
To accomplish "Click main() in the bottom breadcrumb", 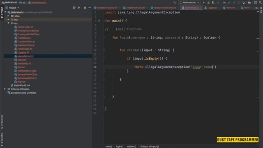I will (108, 146).
